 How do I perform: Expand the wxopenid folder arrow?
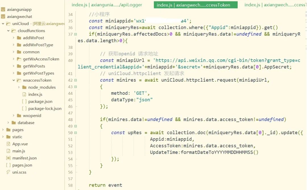point(14,116)
